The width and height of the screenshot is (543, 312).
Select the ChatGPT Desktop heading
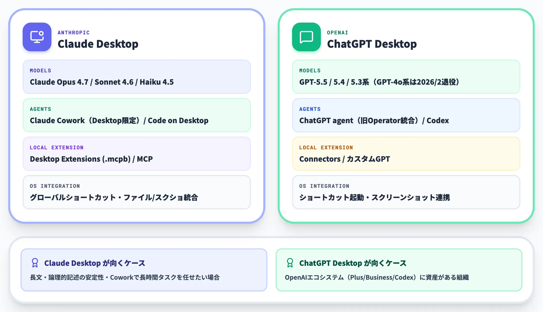pos(372,44)
